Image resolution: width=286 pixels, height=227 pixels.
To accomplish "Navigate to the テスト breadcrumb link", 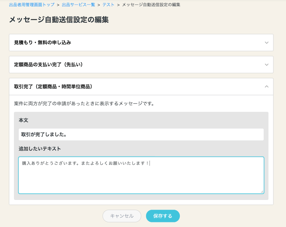I will click(109, 5).
